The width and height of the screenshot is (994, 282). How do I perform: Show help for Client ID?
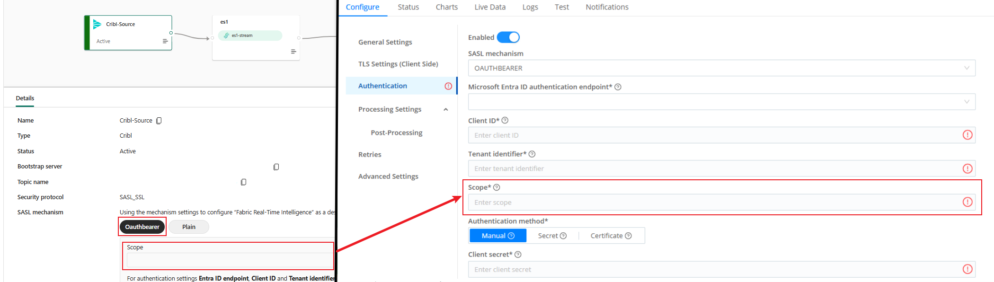click(x=505, y=121)
